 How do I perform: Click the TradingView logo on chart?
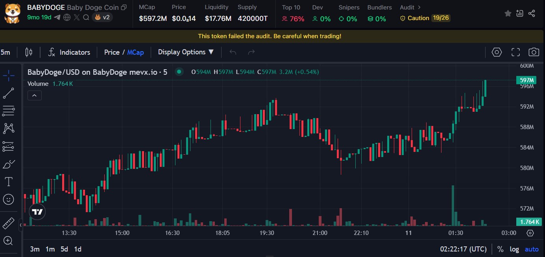pos(37,212)
